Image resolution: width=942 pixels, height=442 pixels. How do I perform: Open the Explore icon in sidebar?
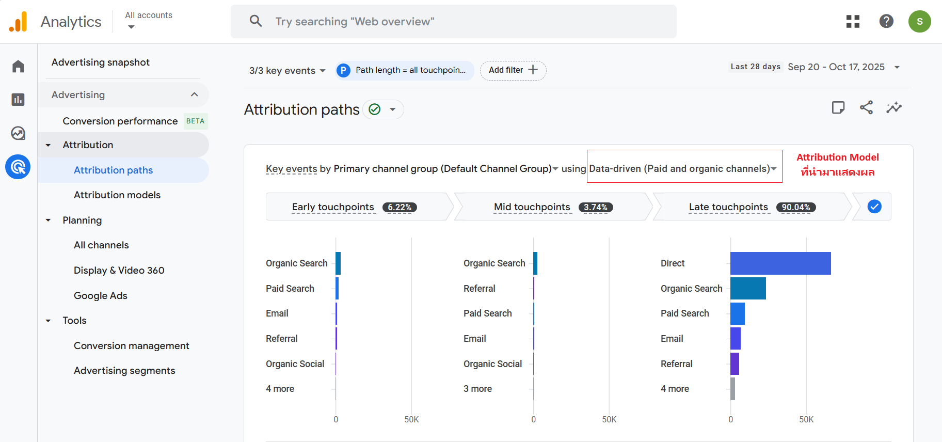coord(18,133)
